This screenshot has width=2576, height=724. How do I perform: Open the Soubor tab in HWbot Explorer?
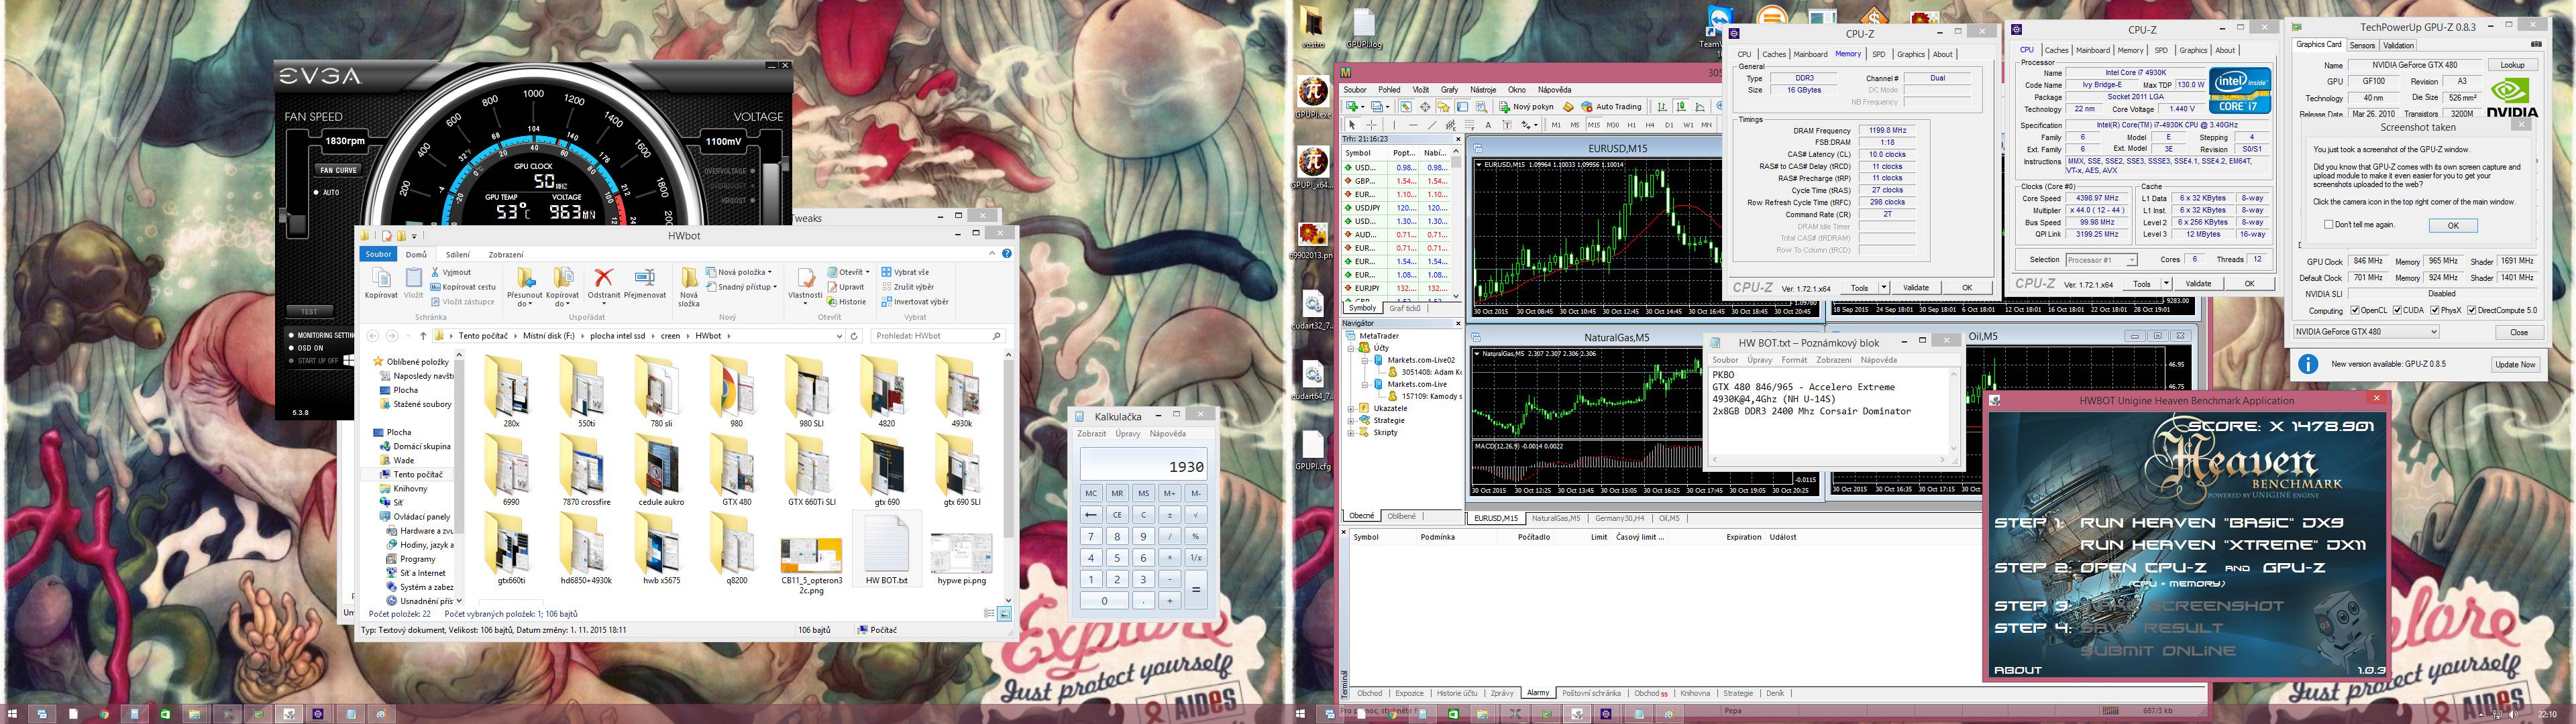point(379,254)
